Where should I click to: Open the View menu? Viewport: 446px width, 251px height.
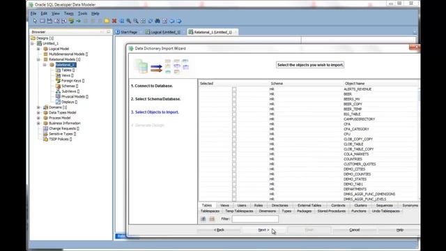(x=56, y=13)
